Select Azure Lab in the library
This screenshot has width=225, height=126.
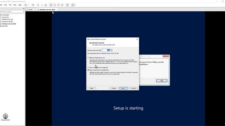[5, 17]
